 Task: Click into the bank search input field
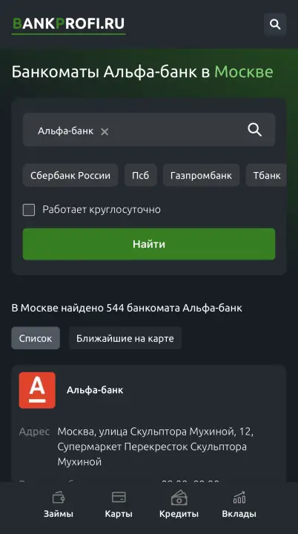click(x=149, y=130)
